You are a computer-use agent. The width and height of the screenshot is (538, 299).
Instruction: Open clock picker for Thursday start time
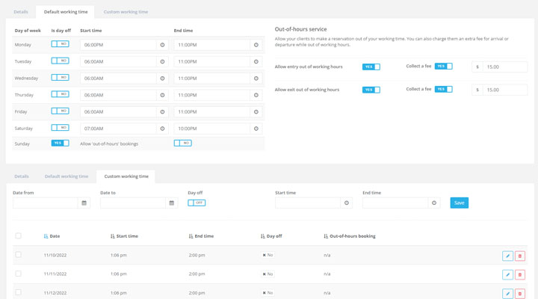click(x=162, y=95)
